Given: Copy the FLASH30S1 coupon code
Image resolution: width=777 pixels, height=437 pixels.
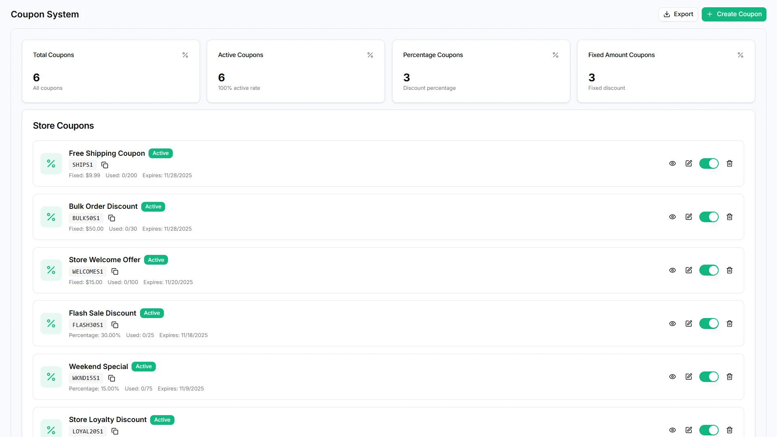Looking at the screenshot, I should pos(115,325).
